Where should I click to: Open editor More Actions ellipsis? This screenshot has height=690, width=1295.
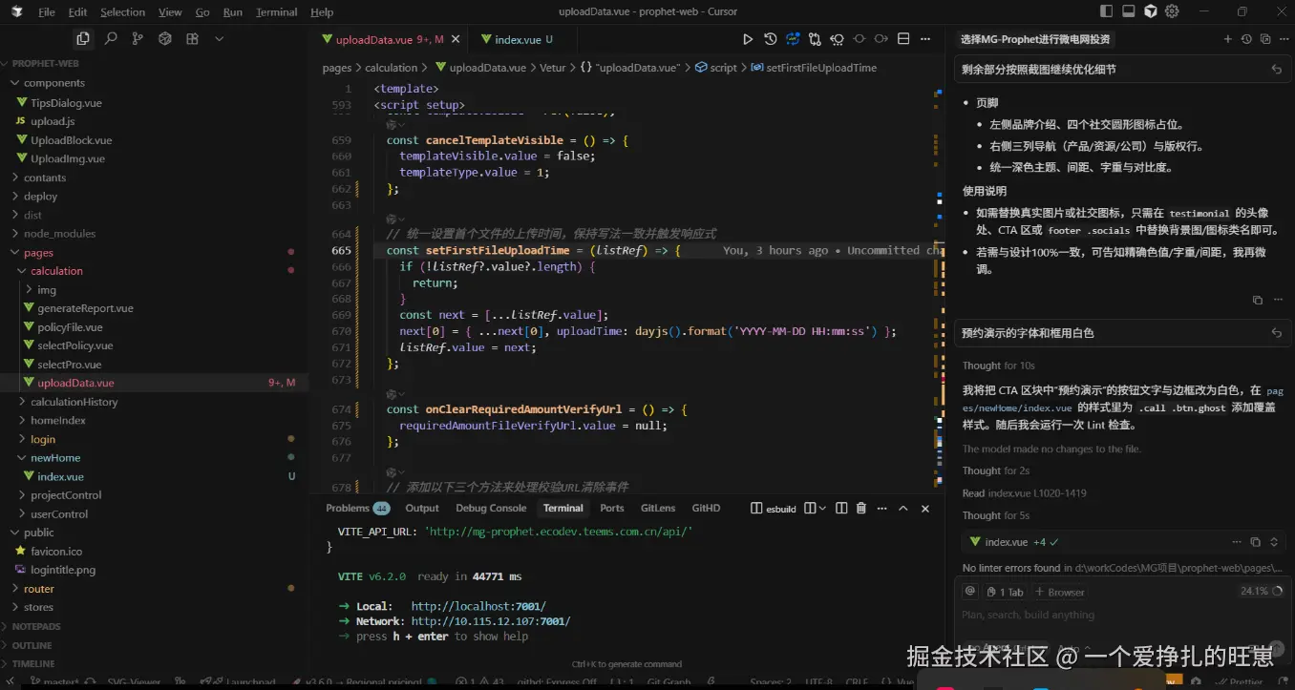pos(925,39)
